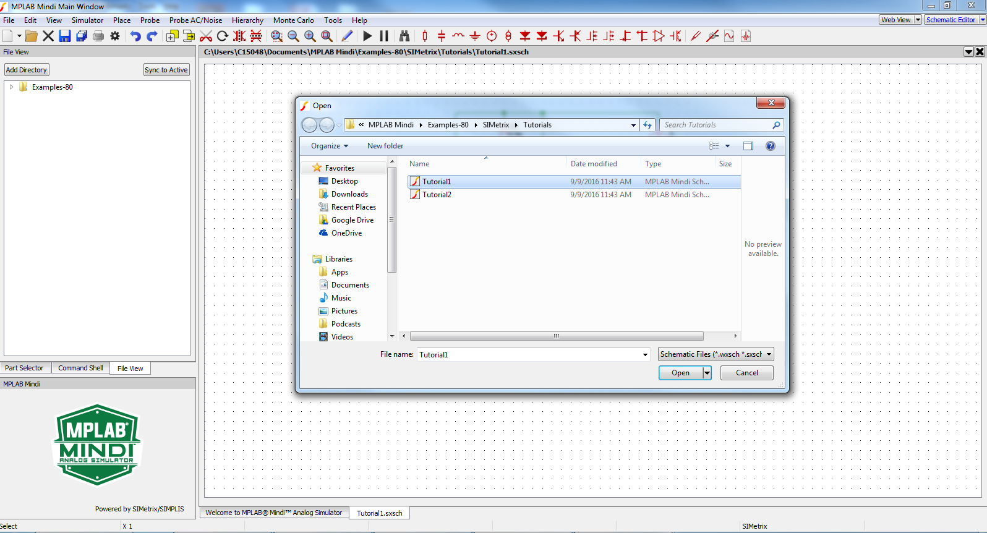The height and width of the screenshot is (533, 987).
Task: Click the Cancel button in the dialog
Action: click(747, 373)
